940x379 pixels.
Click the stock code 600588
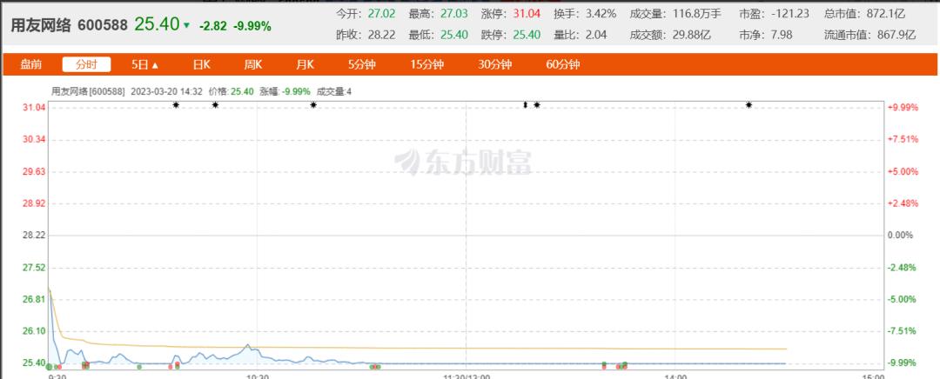click(103, 25)
